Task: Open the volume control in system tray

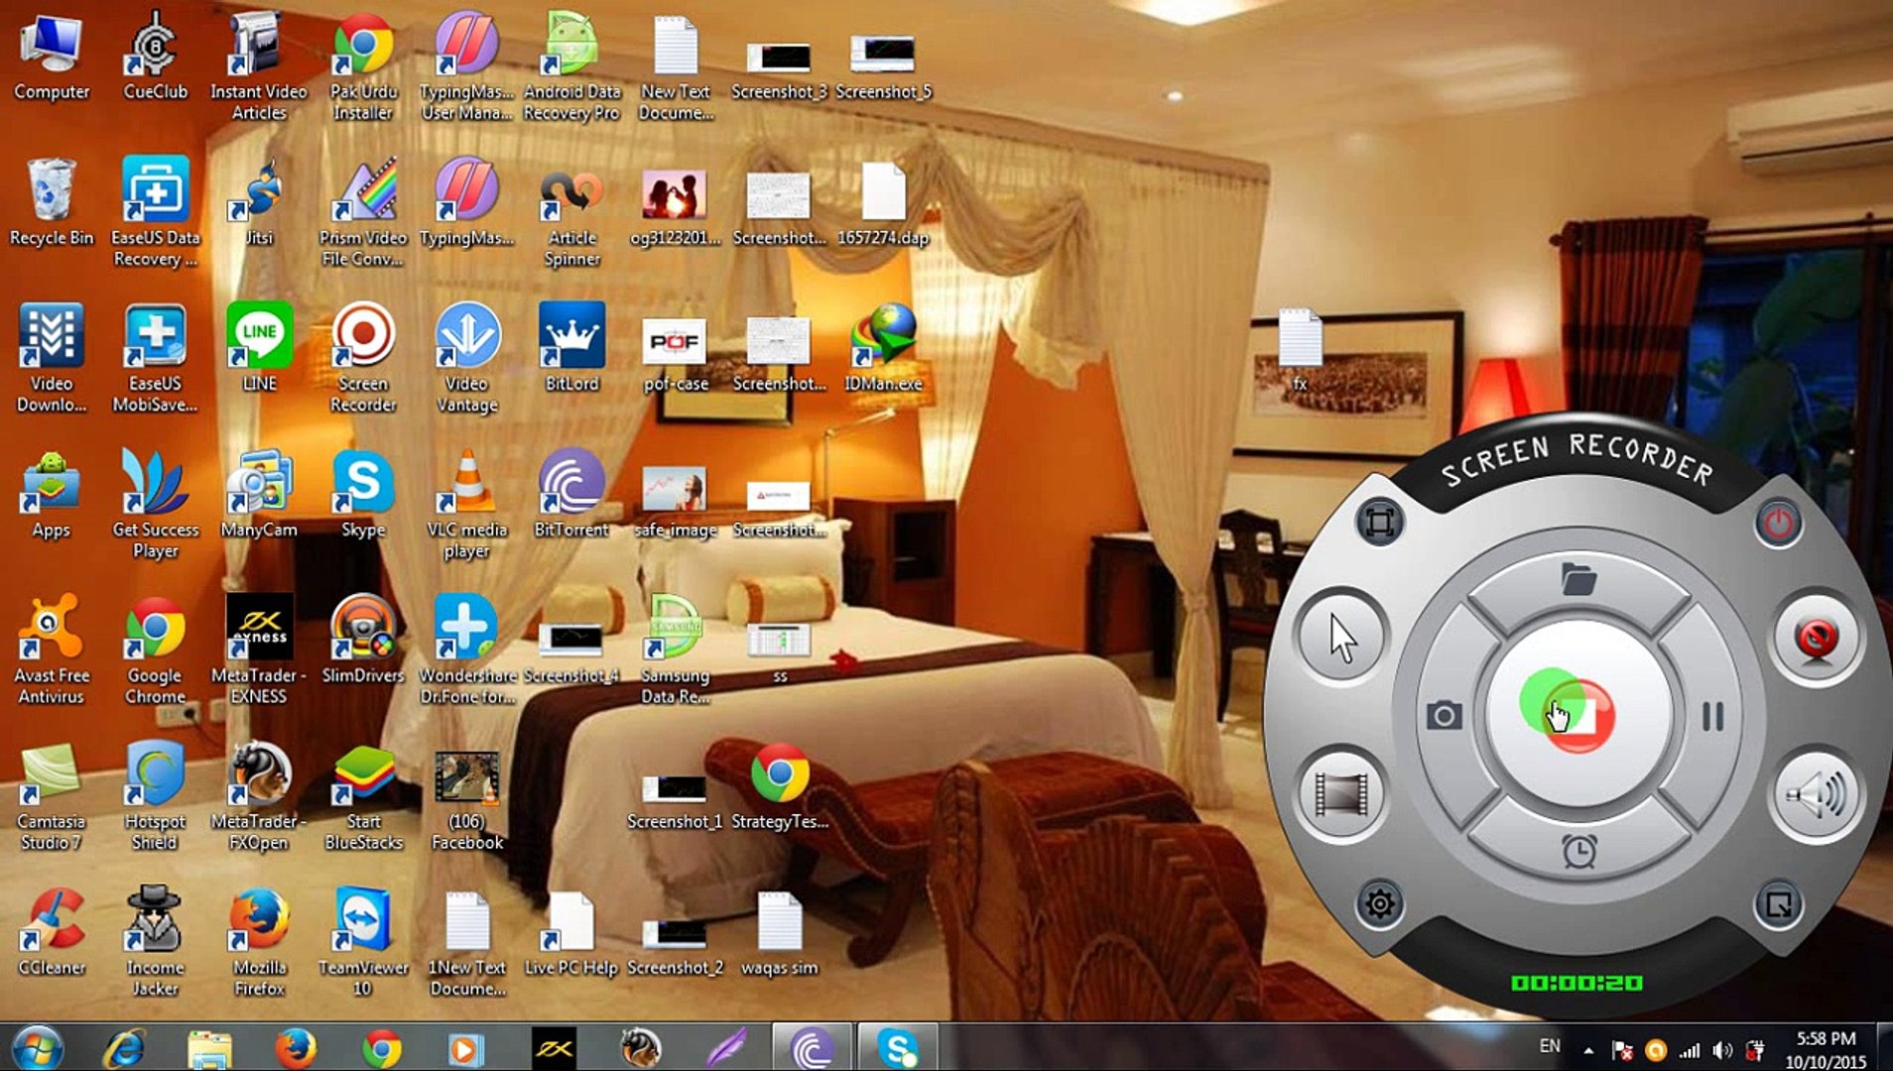Action: click(1723, 1049)
